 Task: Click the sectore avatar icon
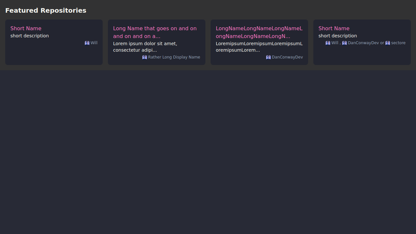[388, 43]
